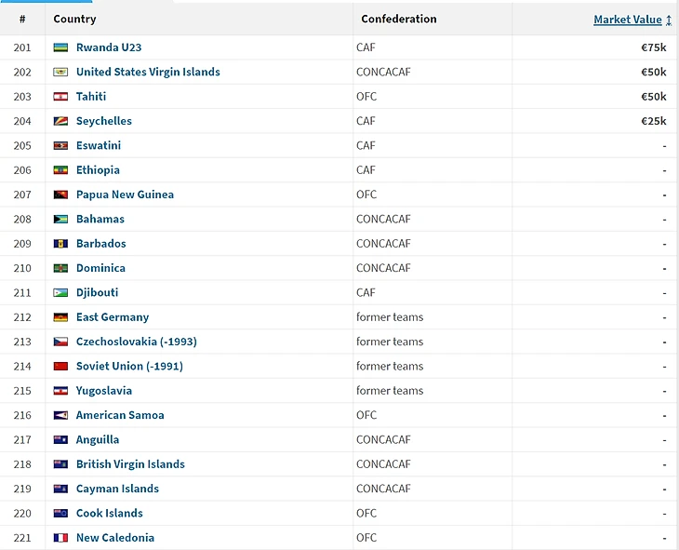
Task: Click CONCACAF in the Bahamas row
Action: click(x=383, y=219)
